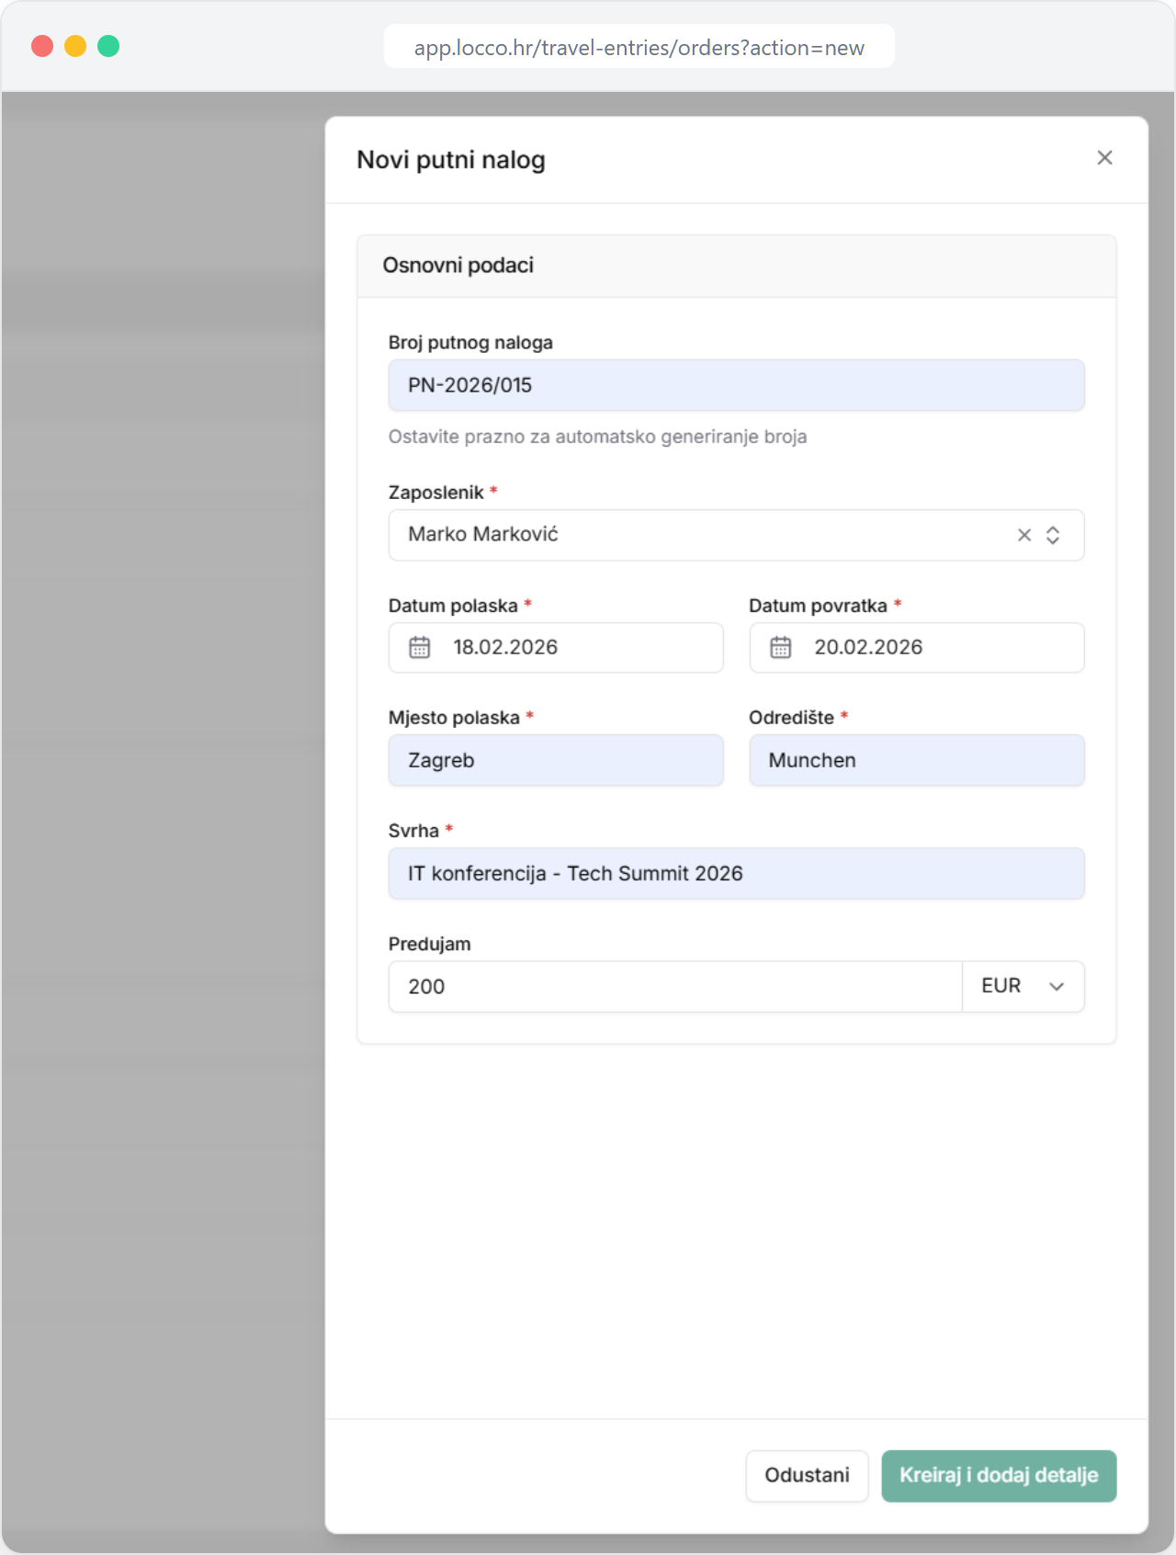Close the Novi putni nalog dialog
The width and height of the screenshot is (1176, 1555).
(x=1104, y=158)
